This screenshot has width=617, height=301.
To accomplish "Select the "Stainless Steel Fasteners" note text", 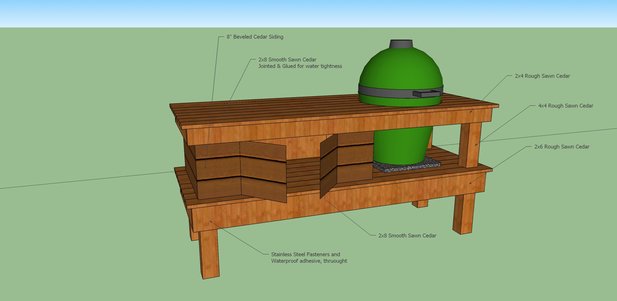I will click(x=306, y=254).
